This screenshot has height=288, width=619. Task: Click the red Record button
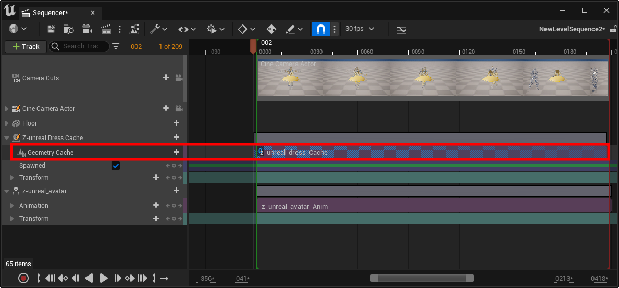(x=23, y=278)
